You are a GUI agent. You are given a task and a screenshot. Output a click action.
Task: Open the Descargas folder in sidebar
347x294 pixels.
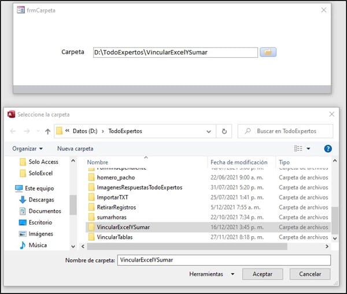[41, 200]
